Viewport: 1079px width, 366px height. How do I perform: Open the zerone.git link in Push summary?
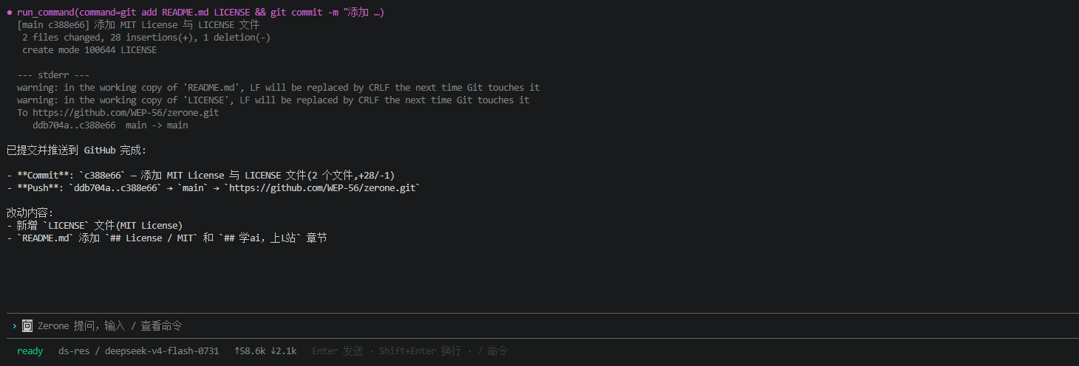(x=322, y=188)
